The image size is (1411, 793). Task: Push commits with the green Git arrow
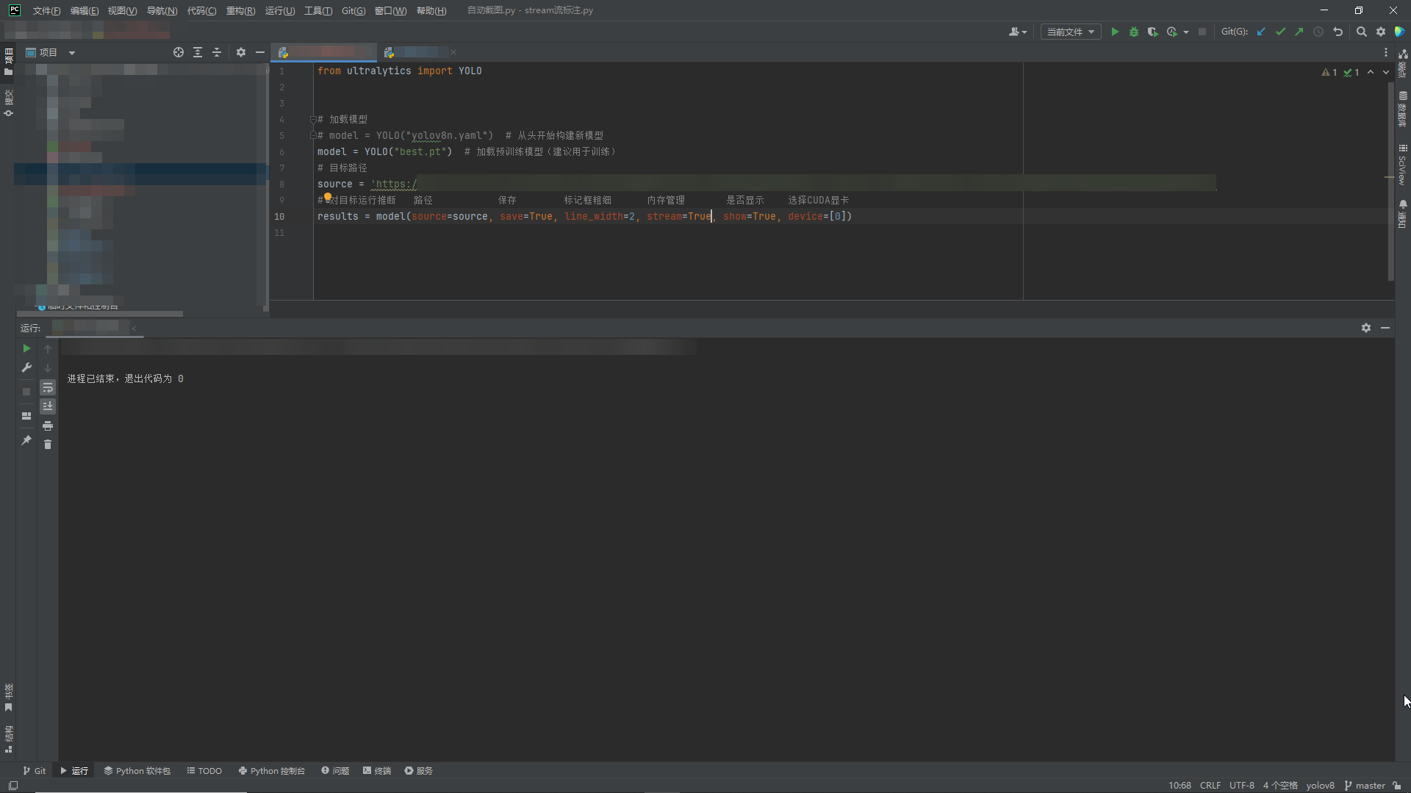(1299, 32)
